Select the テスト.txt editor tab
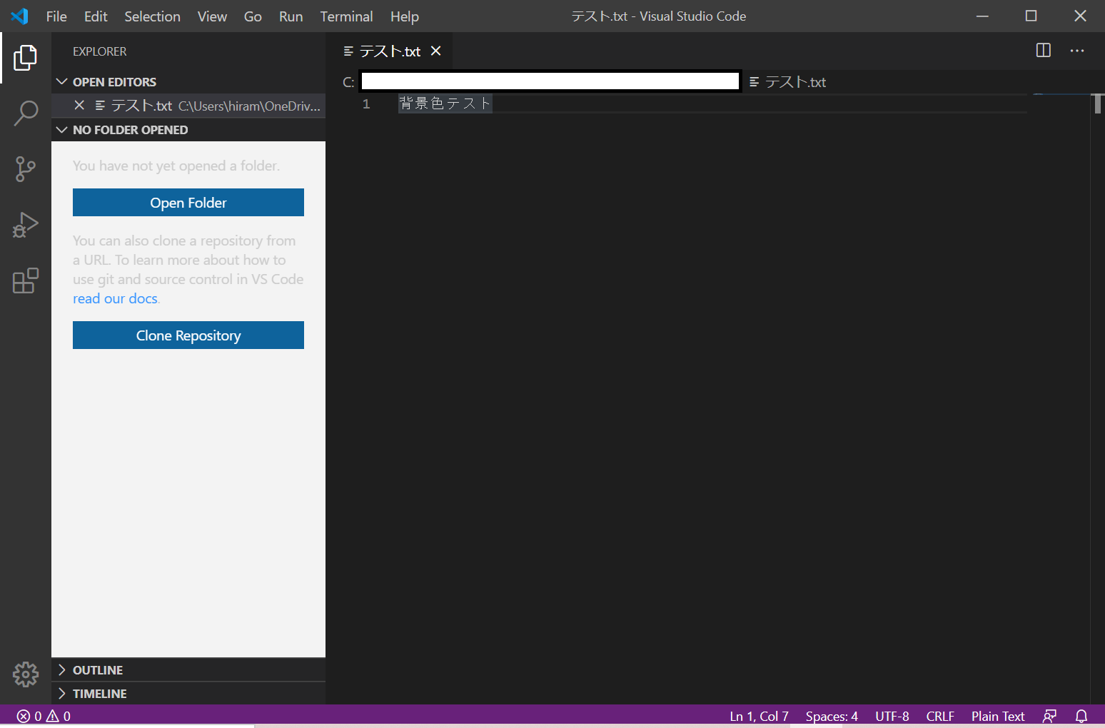1105x728 pixels. pos(389,51)
